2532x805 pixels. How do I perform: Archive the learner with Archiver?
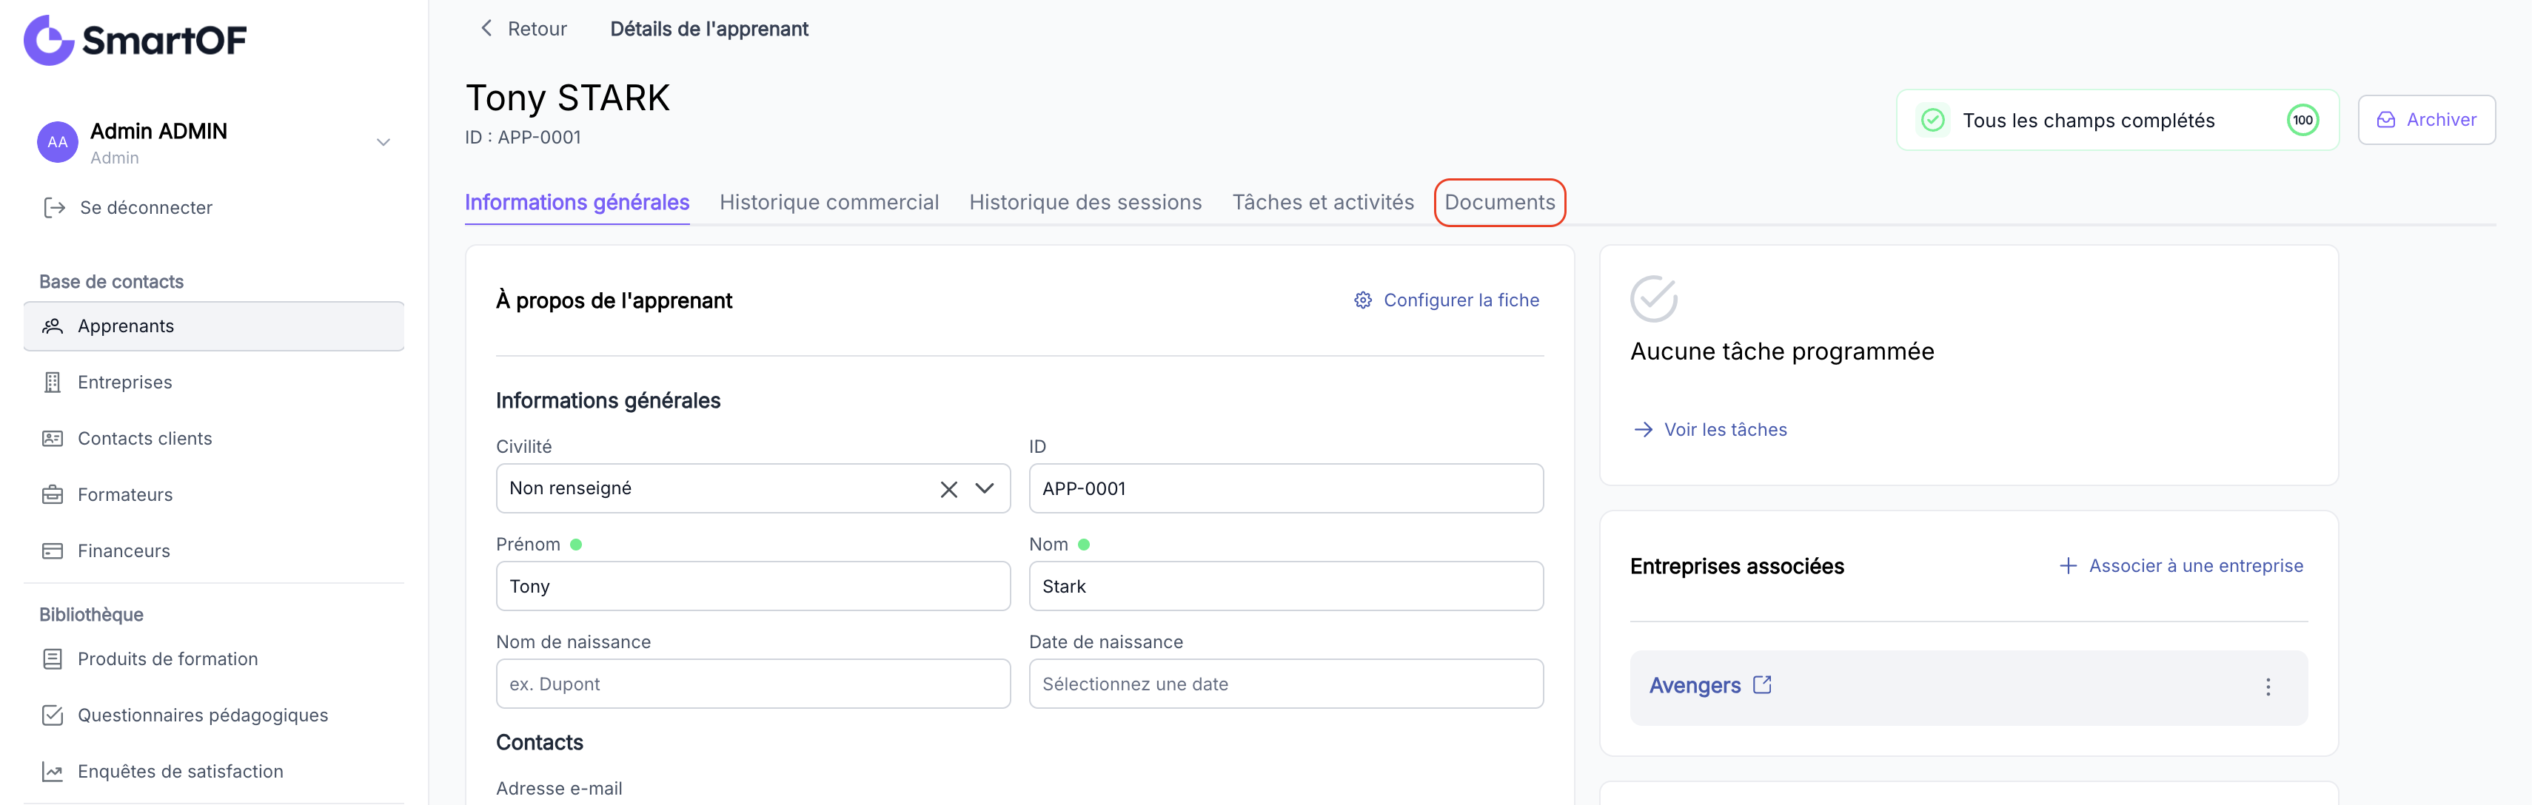(x=2426, y=120)
